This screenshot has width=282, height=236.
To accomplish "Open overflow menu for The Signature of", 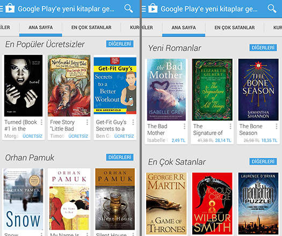I will coord(230,126).
